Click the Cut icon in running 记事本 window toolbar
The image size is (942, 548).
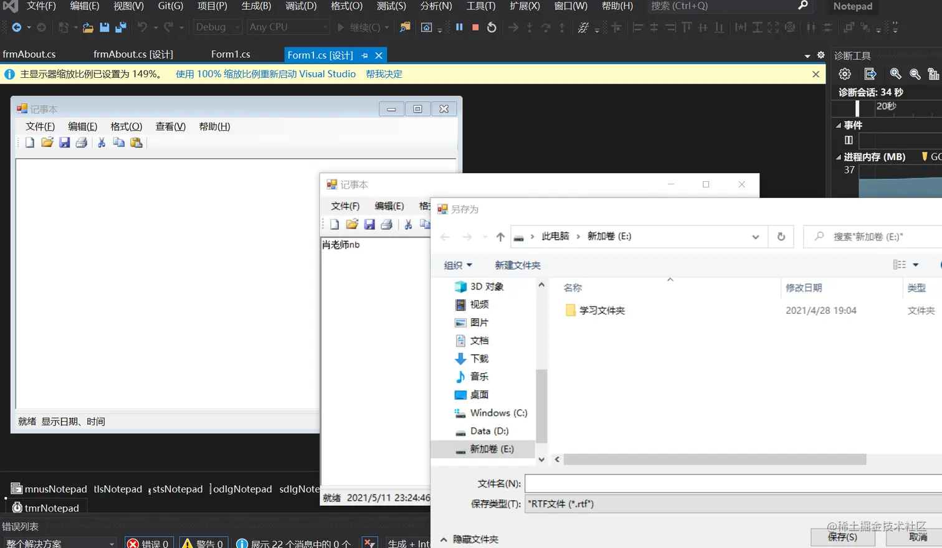click(x=408, y=224)
